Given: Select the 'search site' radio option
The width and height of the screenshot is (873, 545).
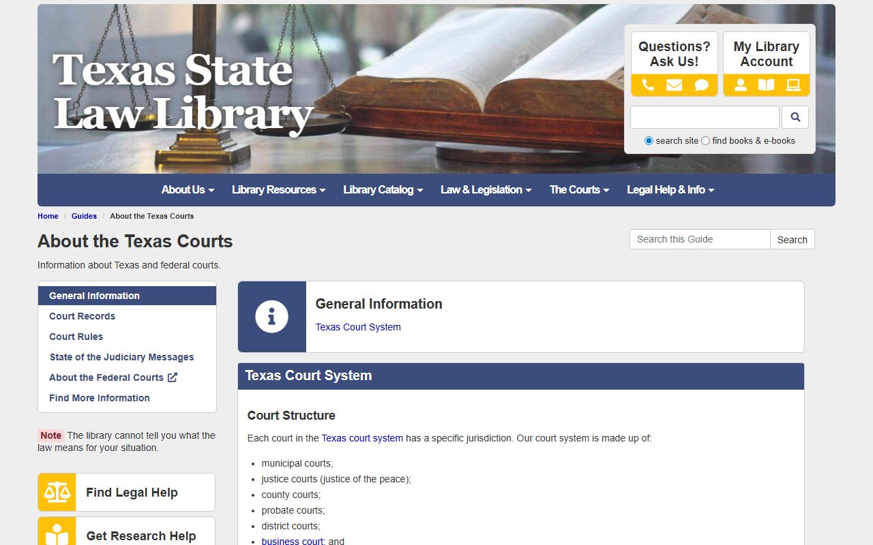Looking at the screenshot, I should tap(649, 141).
